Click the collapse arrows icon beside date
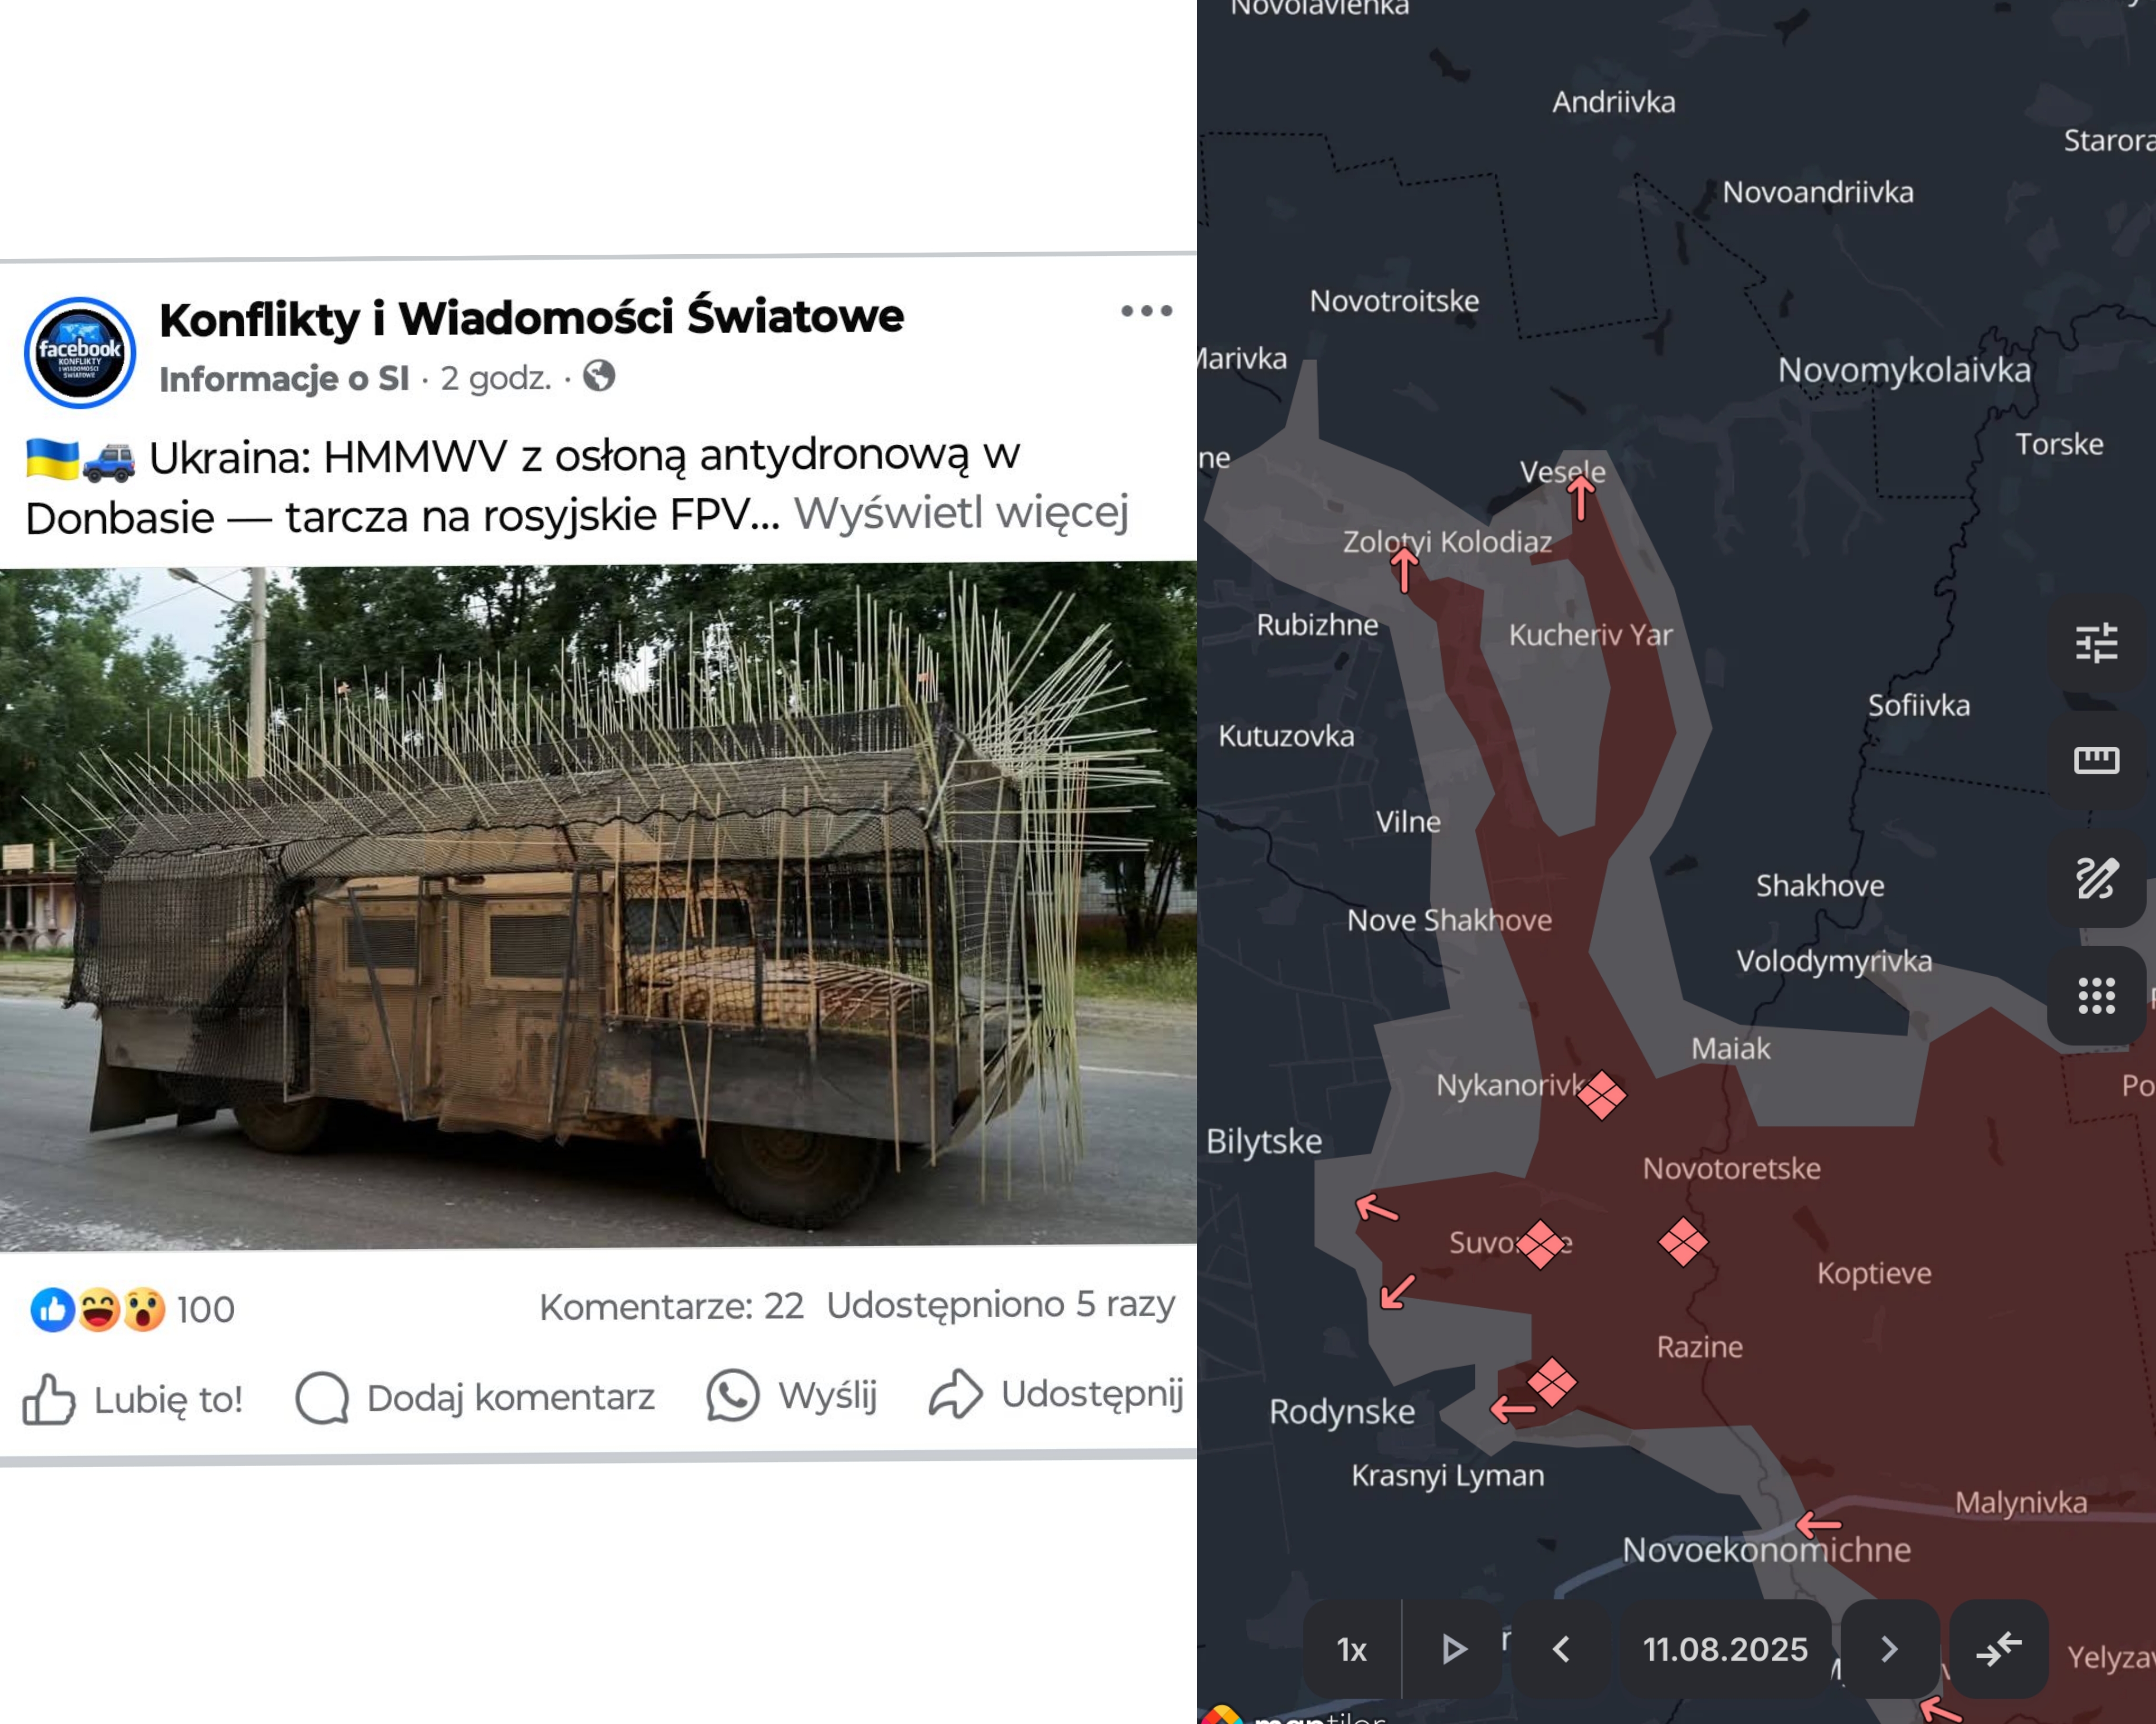The image size is (2156, 1724). tap(1998, 1649)
